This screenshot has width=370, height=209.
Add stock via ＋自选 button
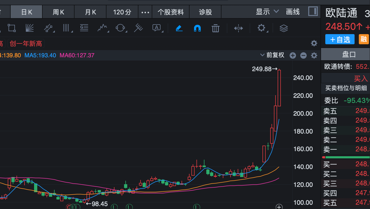340,39
